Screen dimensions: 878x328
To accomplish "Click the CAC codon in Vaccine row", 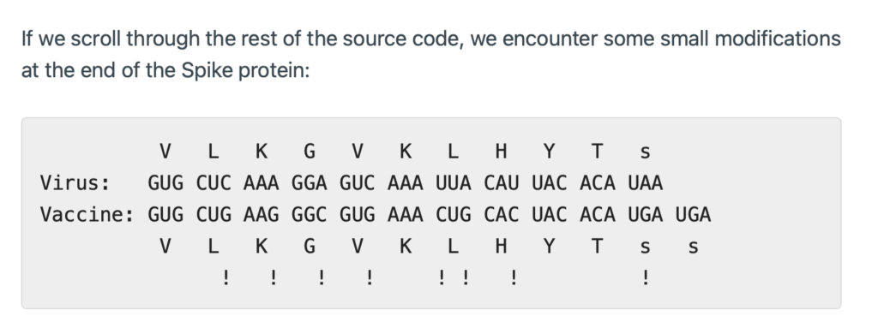I will [x=501, y=214].
